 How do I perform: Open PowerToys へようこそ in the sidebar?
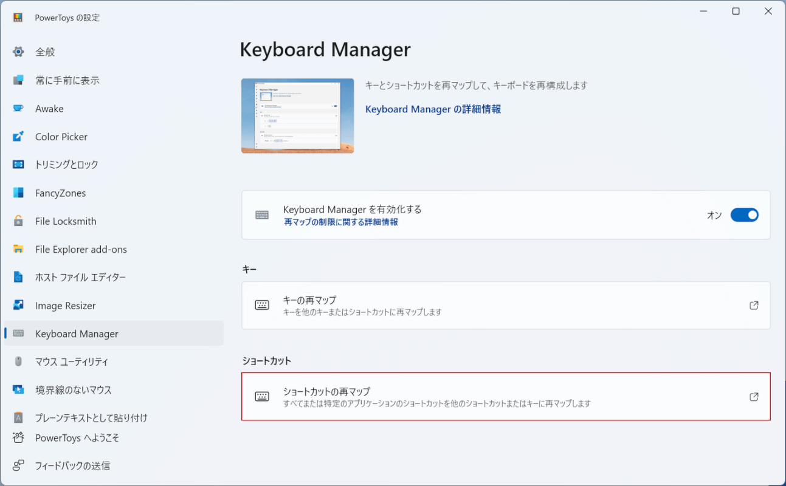click(114, 437)
